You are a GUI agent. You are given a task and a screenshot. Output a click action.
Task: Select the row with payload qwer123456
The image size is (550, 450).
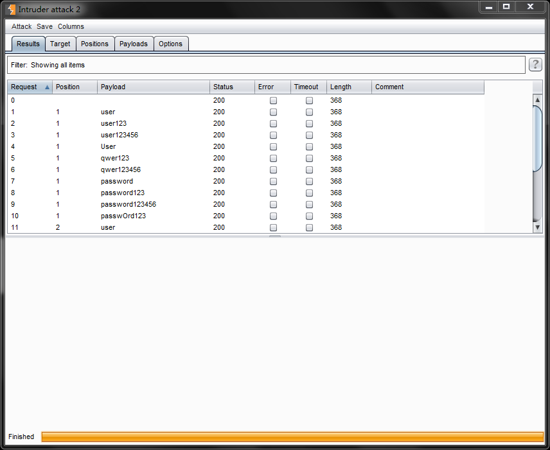245,169
